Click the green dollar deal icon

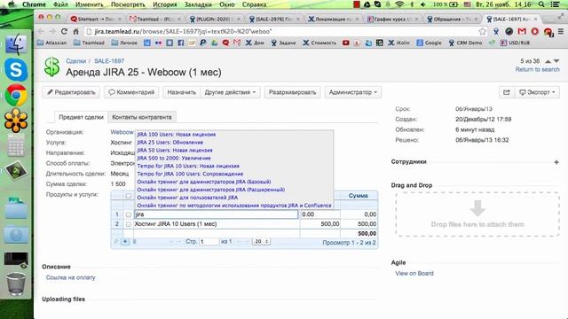51,67
